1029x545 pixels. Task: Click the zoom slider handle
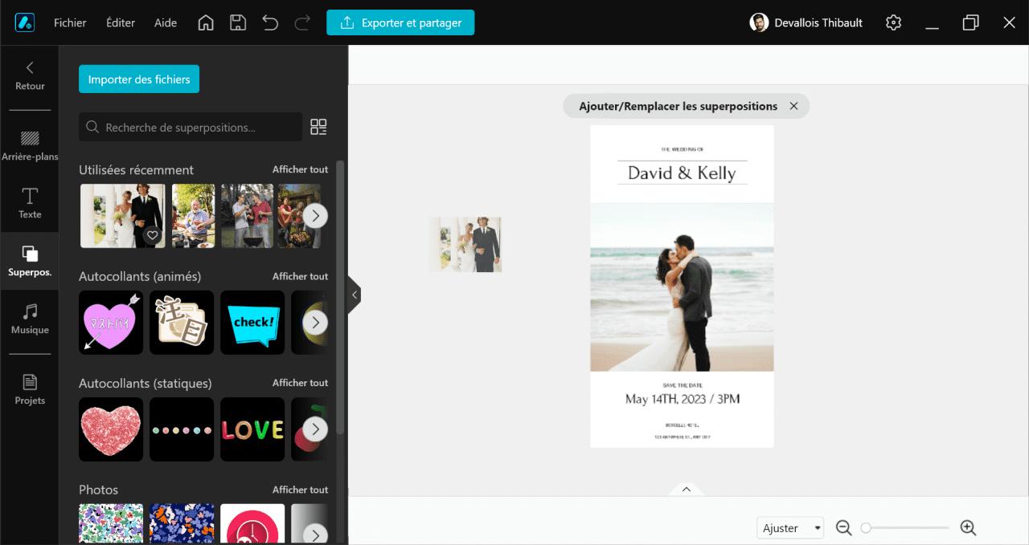tap(866, 527)
